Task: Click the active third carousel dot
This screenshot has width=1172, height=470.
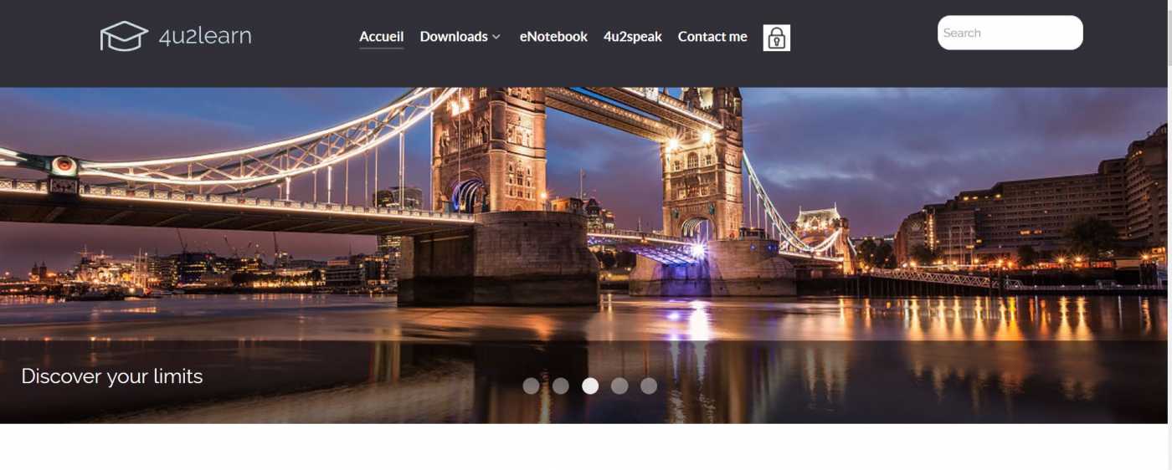Action: coord(590,386)
